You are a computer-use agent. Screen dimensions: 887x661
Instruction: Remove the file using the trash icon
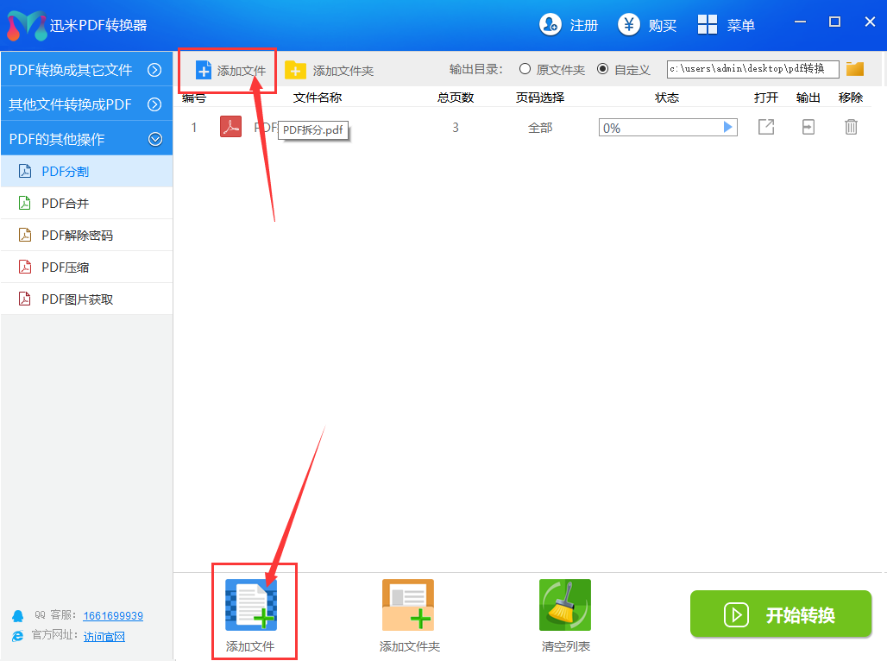[851, 128]
